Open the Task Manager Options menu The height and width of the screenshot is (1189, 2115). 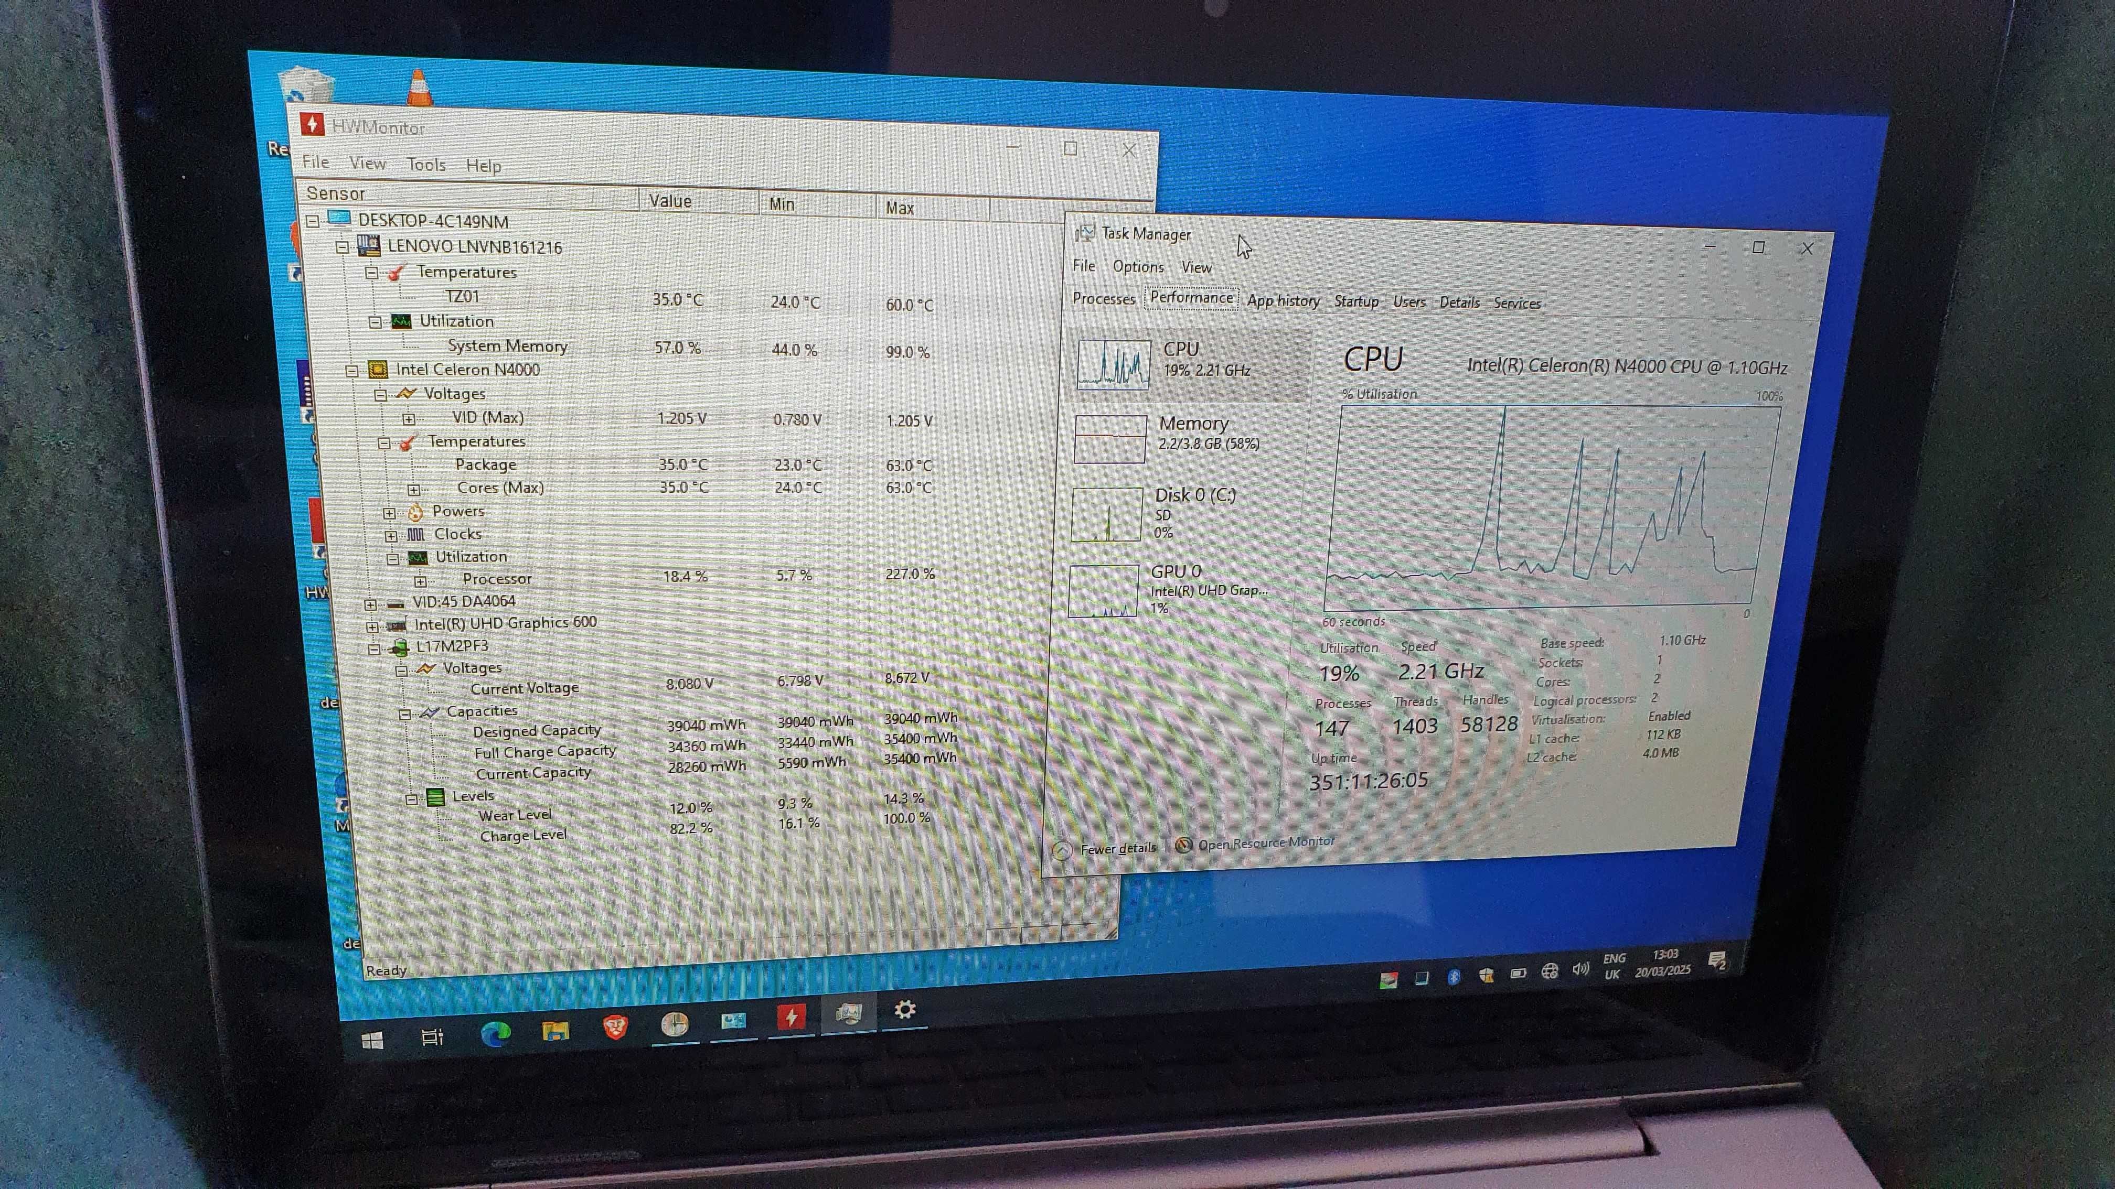1138,267
